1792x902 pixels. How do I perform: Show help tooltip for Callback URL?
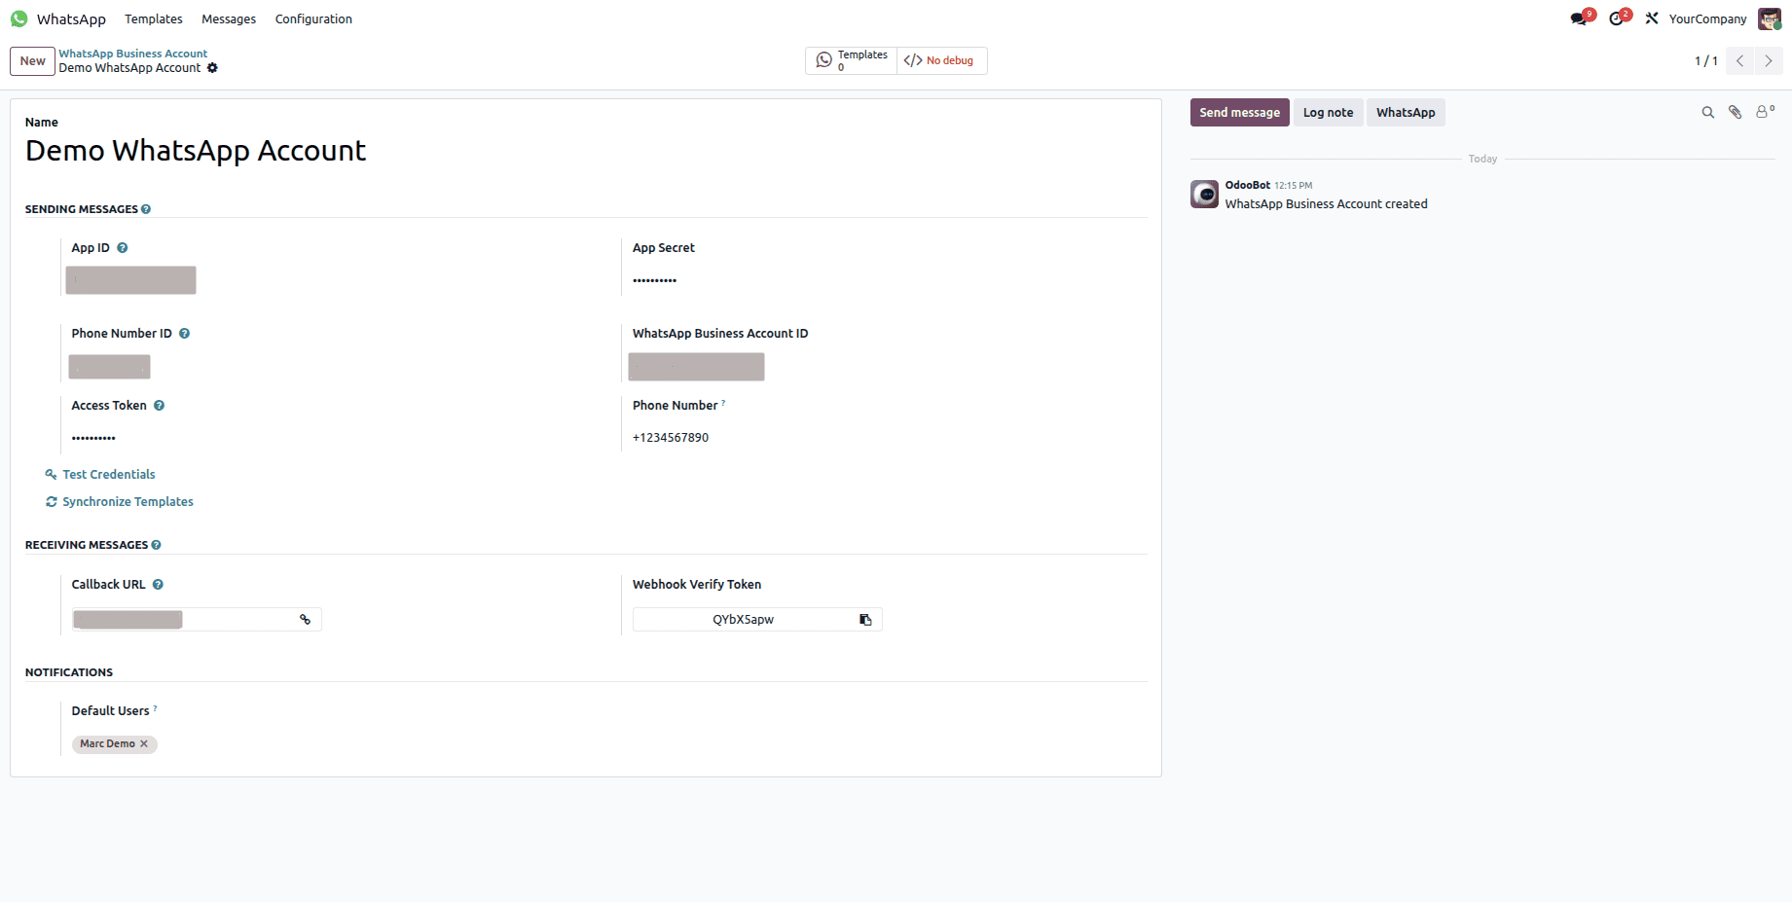(158, 585)
